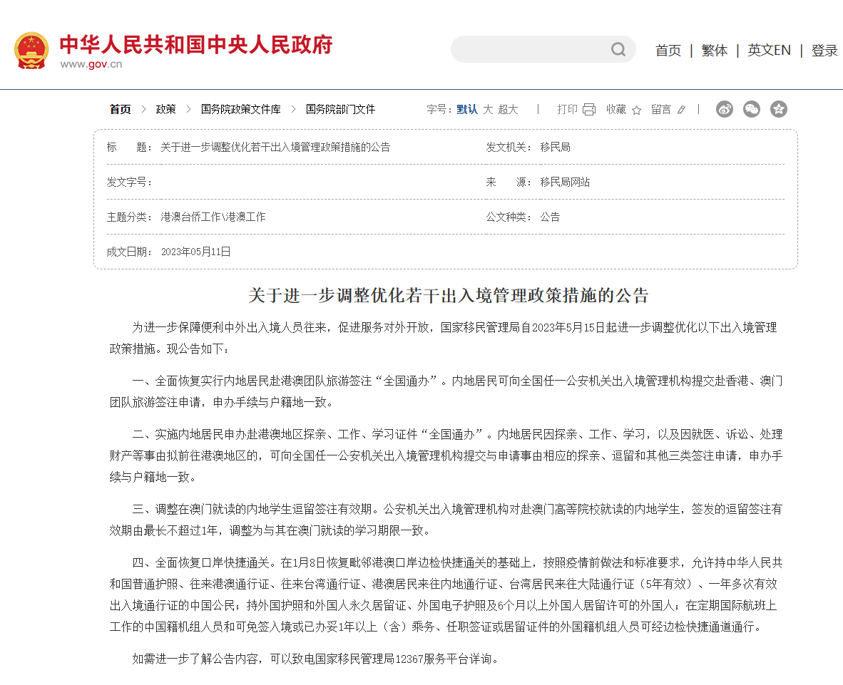Share to Qzone star icon
The width and height of the screenshot is (843, 685).
click(x=779, y=109)
